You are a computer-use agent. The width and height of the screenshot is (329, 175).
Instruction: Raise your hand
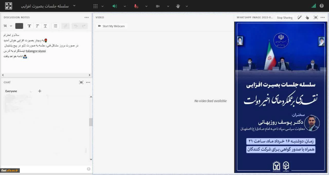pyautogui.click(x=178, y=6)
